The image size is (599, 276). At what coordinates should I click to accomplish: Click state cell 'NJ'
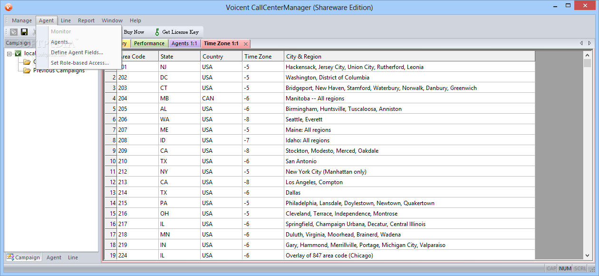tap(179, 67)
